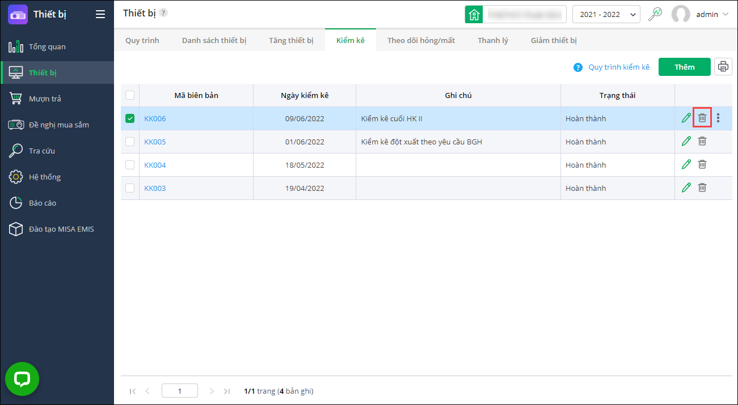
Task: Edit record KK003 with pencil icon
Action: click(686, 187)
